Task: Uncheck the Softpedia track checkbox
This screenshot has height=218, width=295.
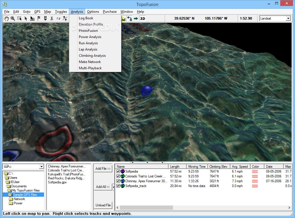Action: (118, 171)
